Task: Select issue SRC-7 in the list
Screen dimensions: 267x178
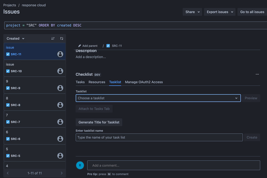Action: (x=35, y=119)
